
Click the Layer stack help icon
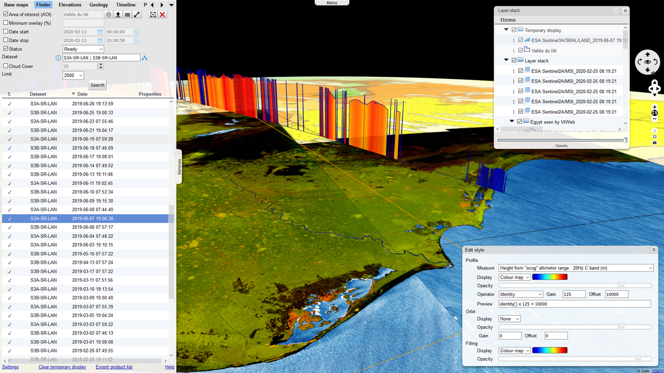click(x=616, y=11)
